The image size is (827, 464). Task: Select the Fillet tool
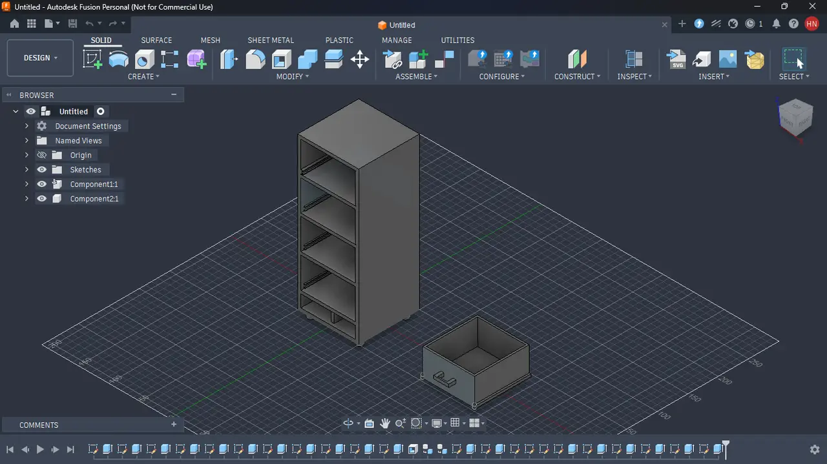click(256, 59)
